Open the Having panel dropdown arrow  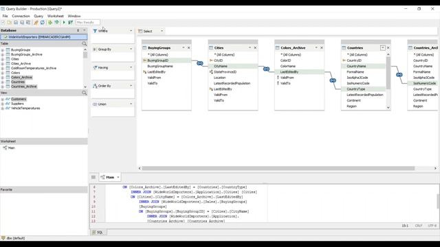131,67
